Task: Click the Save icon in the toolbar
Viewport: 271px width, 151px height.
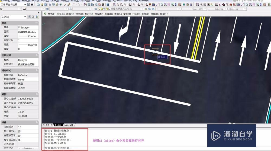Action: coord(46,5)
